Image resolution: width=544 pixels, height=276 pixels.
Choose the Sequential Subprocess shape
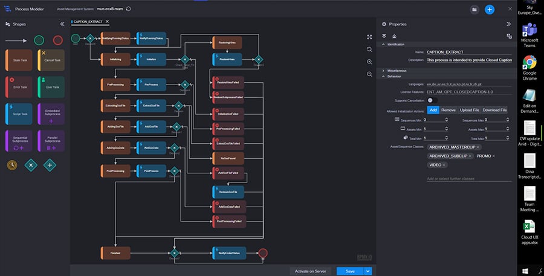pos(19,141)
